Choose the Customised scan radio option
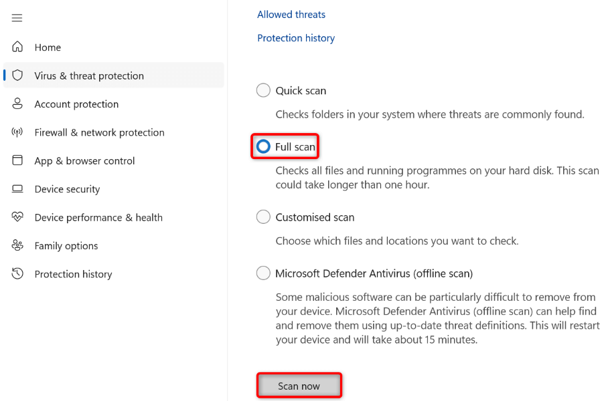This screenshot has width=612, height=401. coord(263,217)
